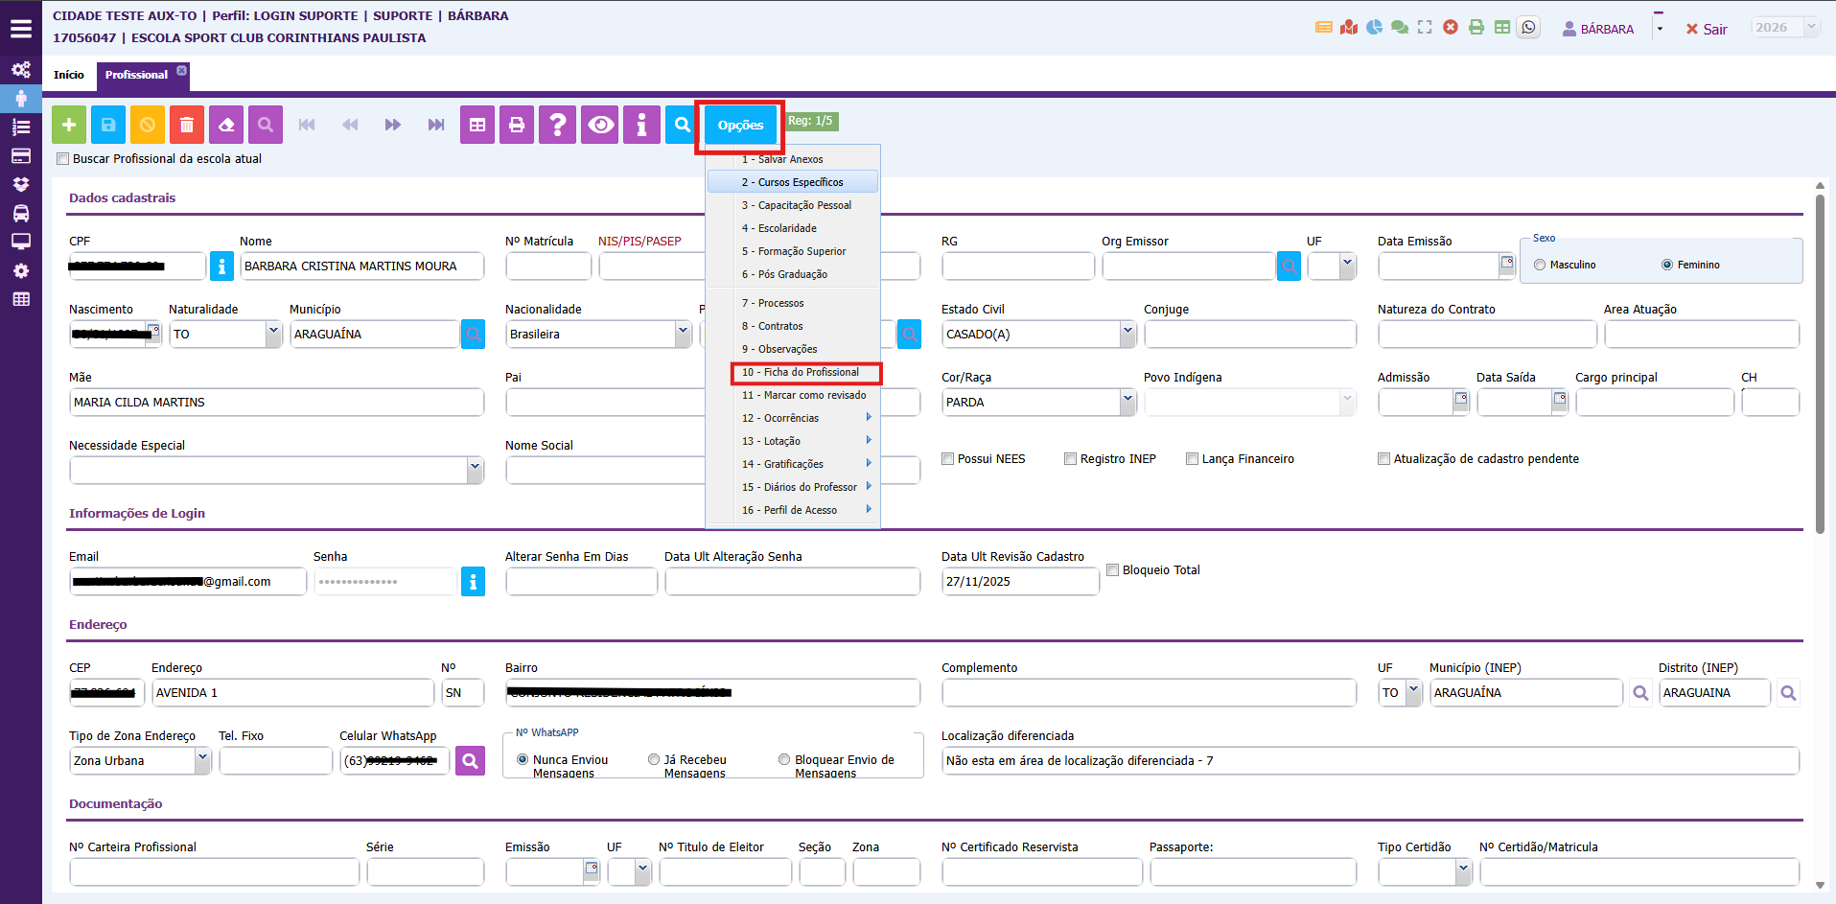Click the purple question mark help icon
1836x904 pixels.
pyautogui.click(x=557, y=125)
